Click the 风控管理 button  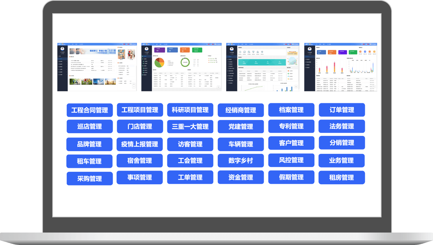tap(291, 160)
